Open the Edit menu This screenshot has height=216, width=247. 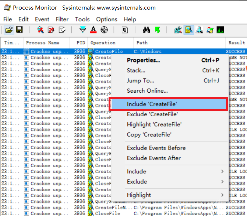pos(24,19)
